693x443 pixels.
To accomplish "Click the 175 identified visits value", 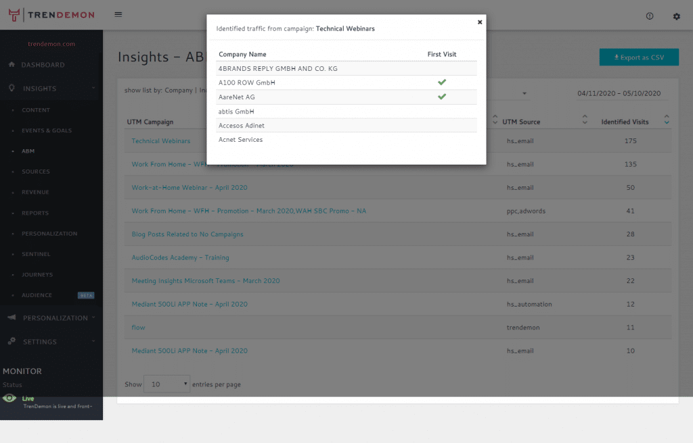I will pos(630,140).
